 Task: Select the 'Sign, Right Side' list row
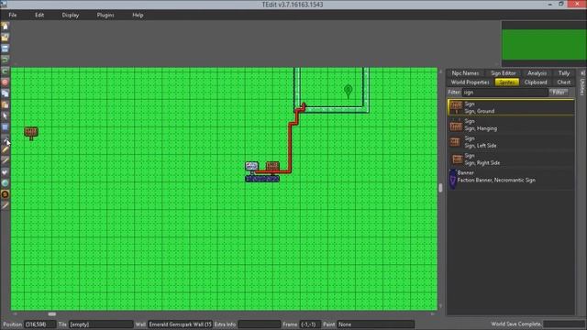point(511,159)
